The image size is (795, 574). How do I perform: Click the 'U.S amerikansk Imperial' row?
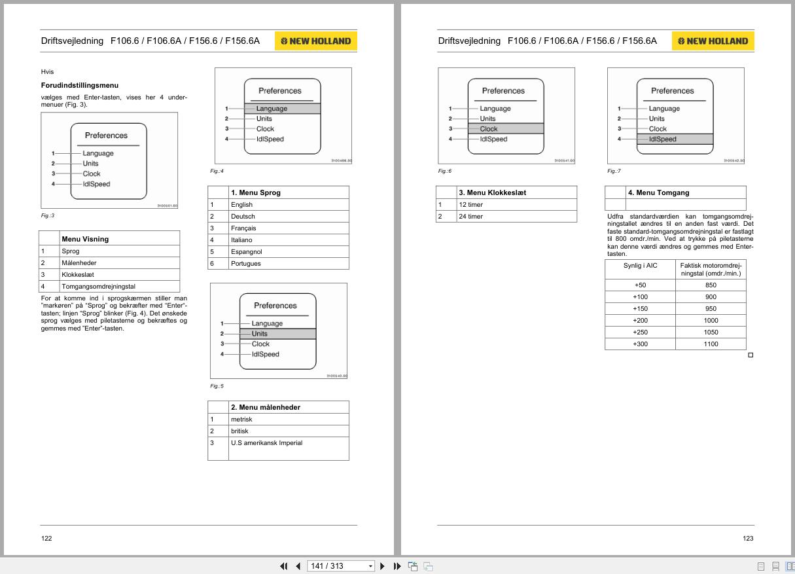[278, 448]
